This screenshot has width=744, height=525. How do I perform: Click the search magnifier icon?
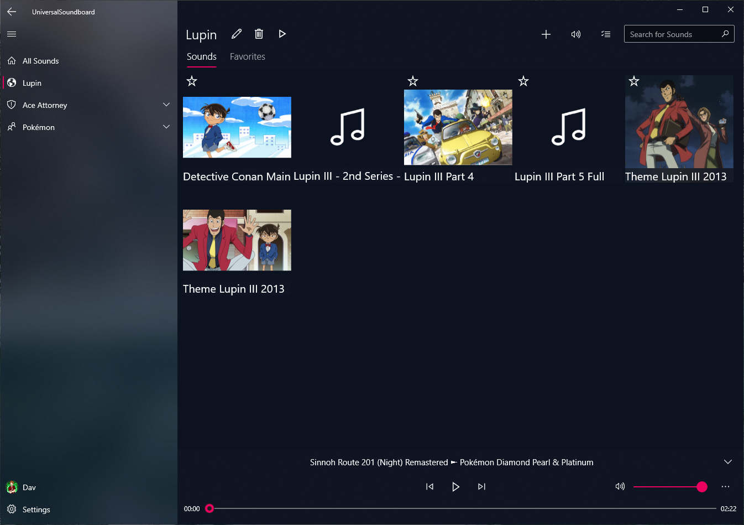coord(725,34)
